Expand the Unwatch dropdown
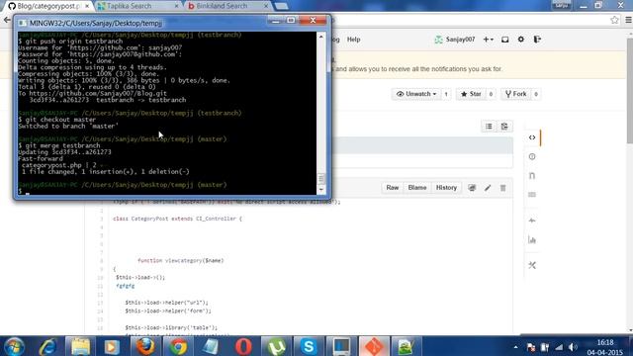The width and height of the screenshot is (633, 356). tap(416, 94)
